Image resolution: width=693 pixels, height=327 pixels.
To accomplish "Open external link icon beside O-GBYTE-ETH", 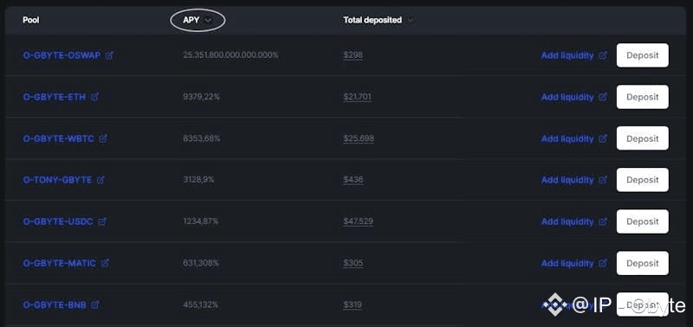I will click(94, 97).
